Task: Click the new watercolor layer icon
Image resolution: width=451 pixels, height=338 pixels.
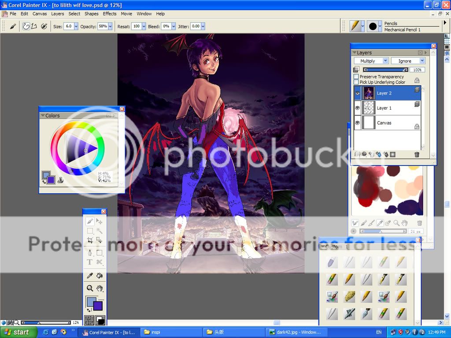Action: click(x=378, y=154)
